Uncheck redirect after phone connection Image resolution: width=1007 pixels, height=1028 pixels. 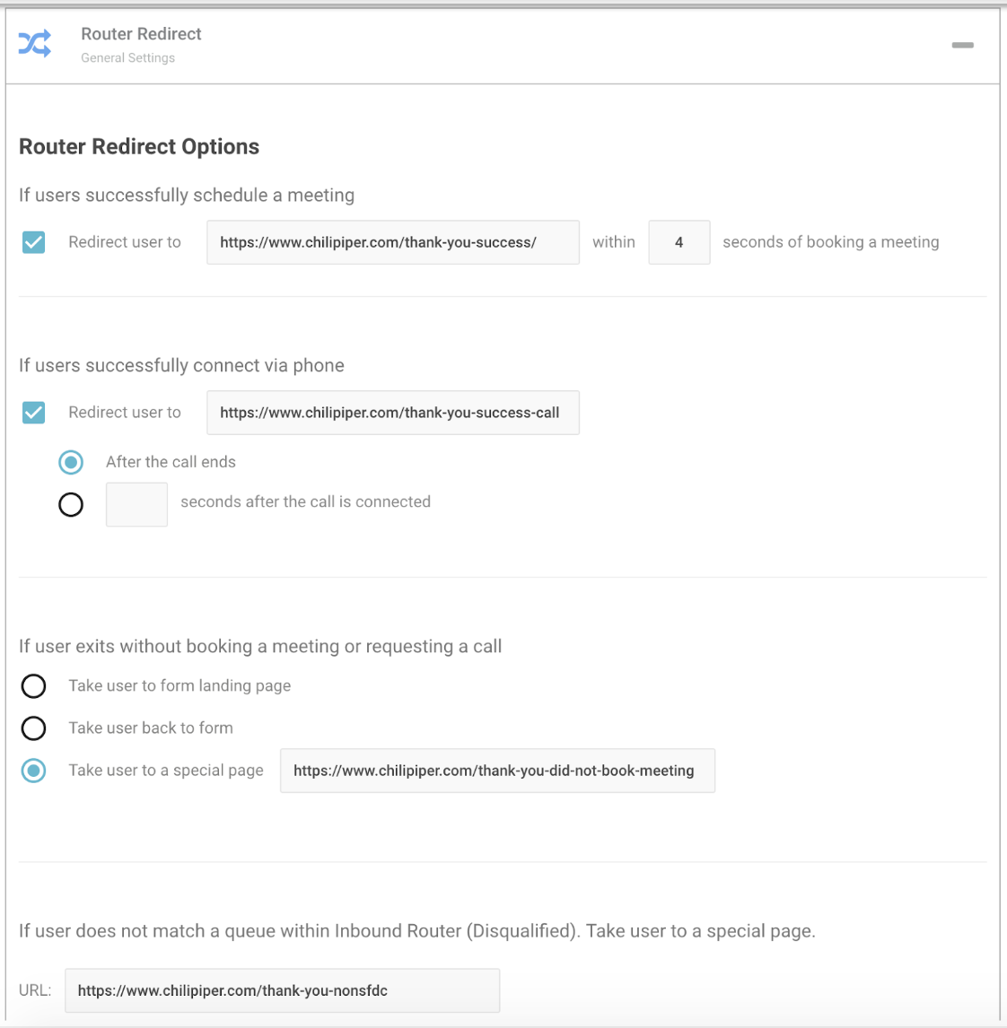(x=33, y=413)
